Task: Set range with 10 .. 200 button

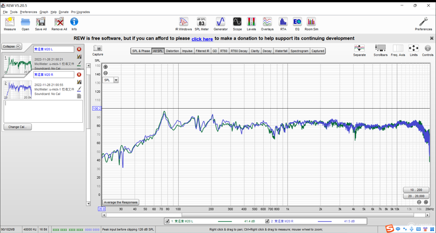Action: (x=416, y=190)
